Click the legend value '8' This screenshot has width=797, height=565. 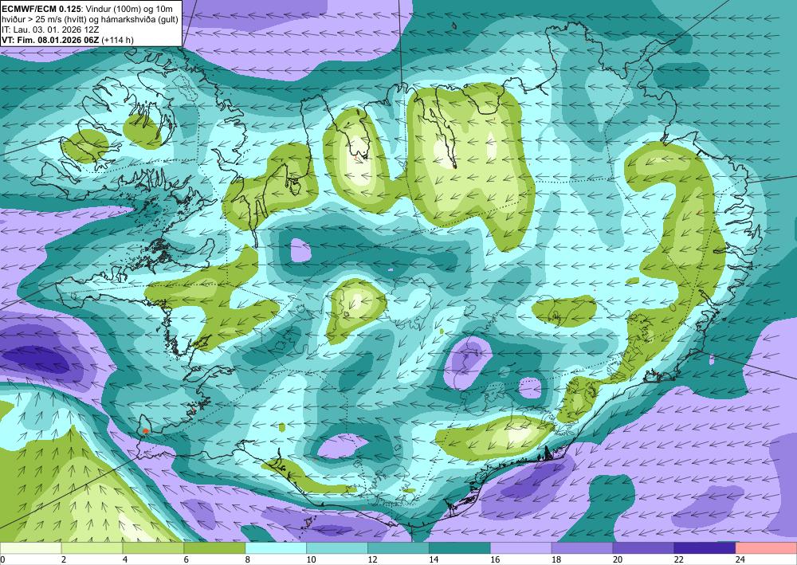(x=248, y=559)
